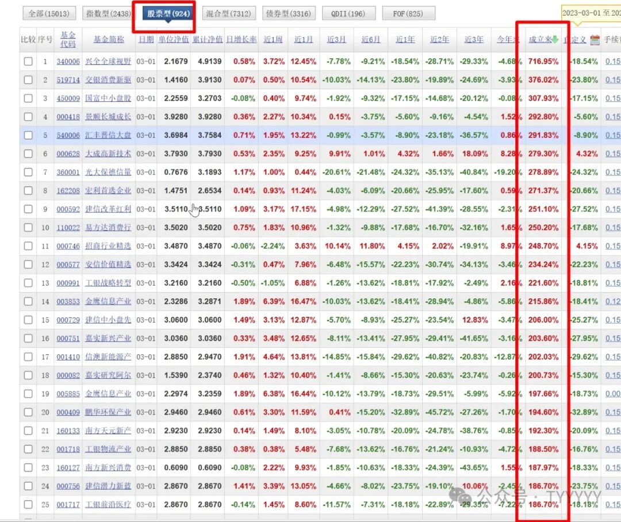The image size is (621, 522).
Task: Check the compare box for 交银消费新驱
Action: 28,80
